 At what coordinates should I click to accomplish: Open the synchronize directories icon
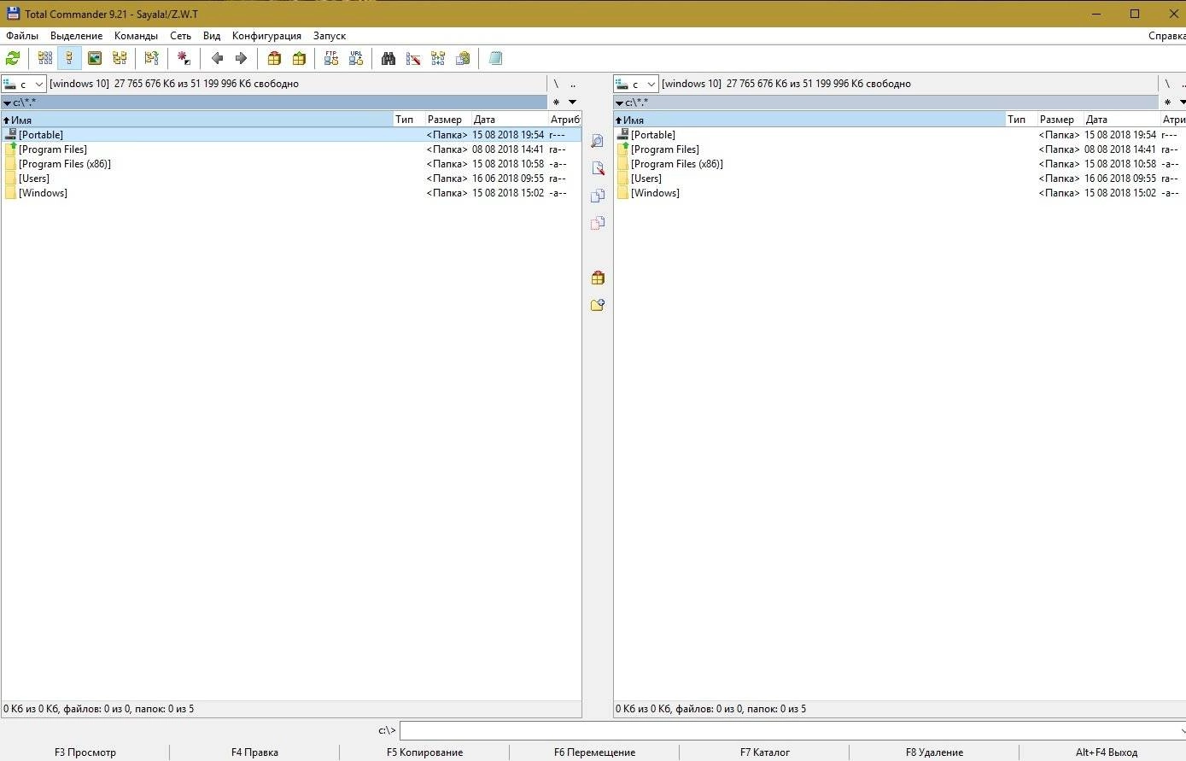[438, 58]
